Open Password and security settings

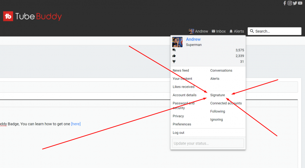tap(183, 105)
